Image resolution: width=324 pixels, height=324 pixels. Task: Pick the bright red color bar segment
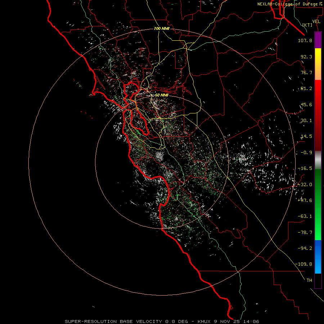click(318, 115)
